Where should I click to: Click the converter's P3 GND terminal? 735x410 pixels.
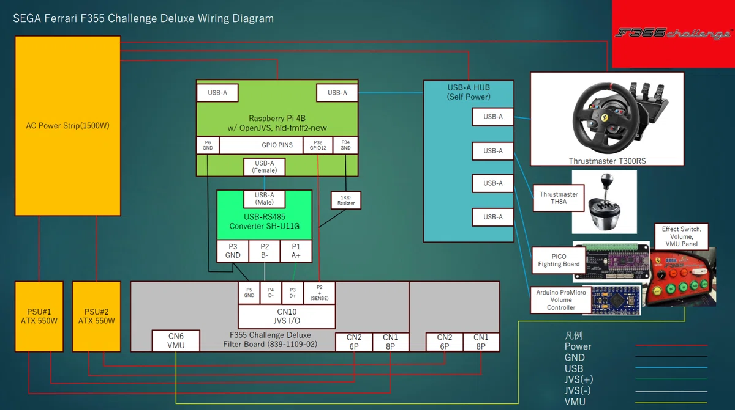pyautogui.click(x=233, y=251)
